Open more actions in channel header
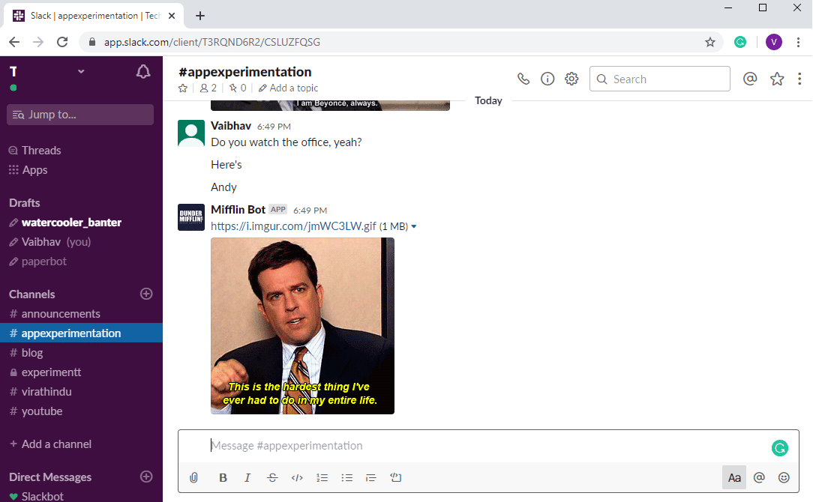This screenshot has height=502, width=813. pos(799,79)
